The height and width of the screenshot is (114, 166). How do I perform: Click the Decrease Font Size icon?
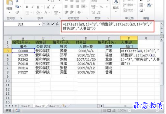[53, 7]
